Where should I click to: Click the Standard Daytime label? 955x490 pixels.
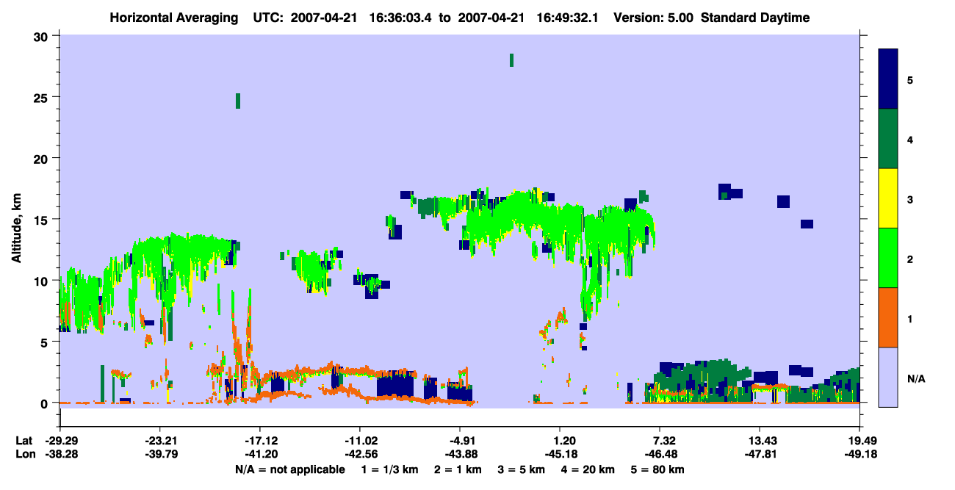pyautogui.click(x=755, y=18)
